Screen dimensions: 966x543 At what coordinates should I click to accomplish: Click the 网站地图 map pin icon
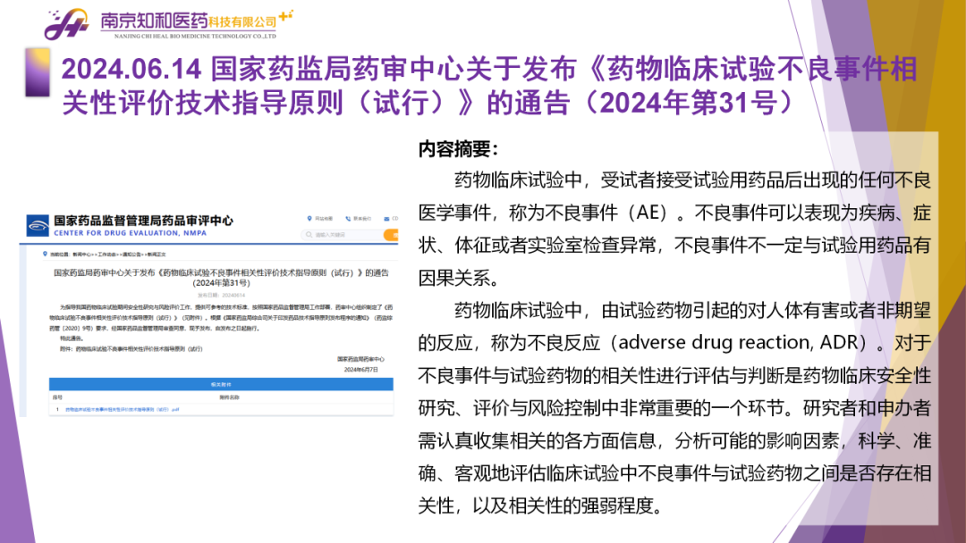click(309, 218)
